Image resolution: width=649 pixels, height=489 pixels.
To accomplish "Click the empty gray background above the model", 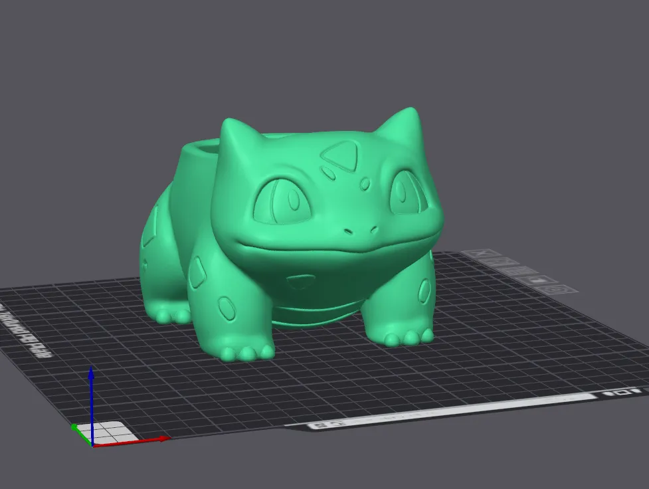I will (x=319, y=53).
